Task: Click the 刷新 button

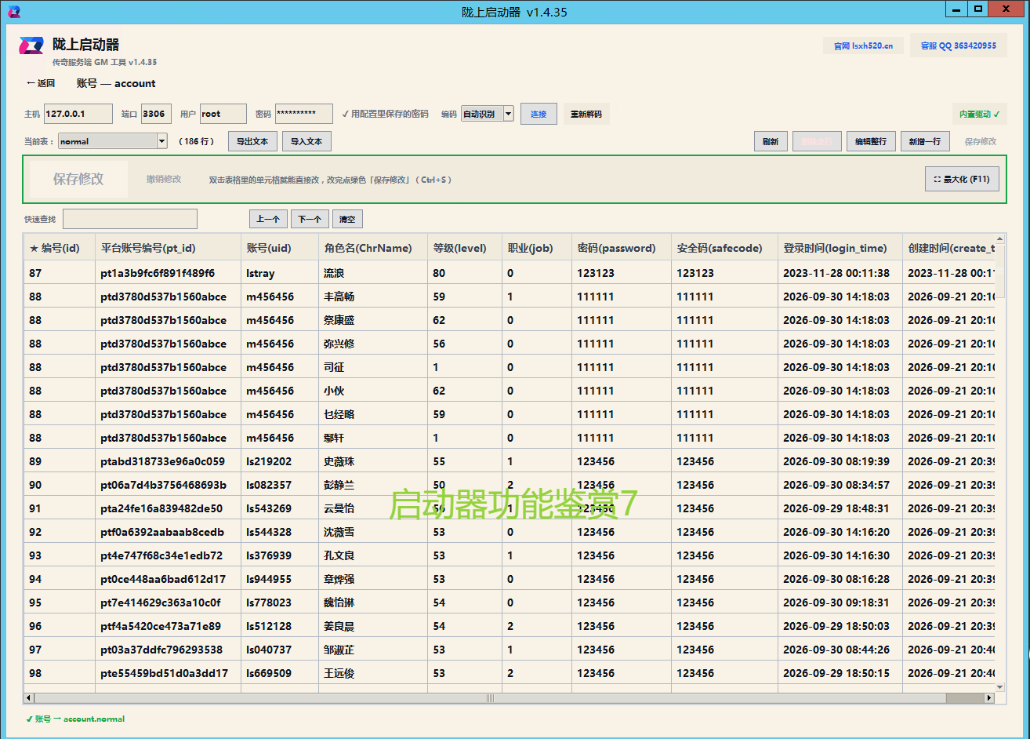Action: tap(771, 141)
